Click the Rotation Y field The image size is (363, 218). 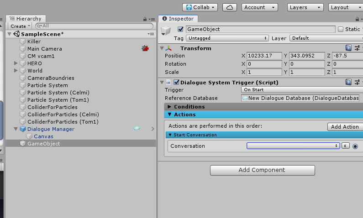tap(307, 64)
